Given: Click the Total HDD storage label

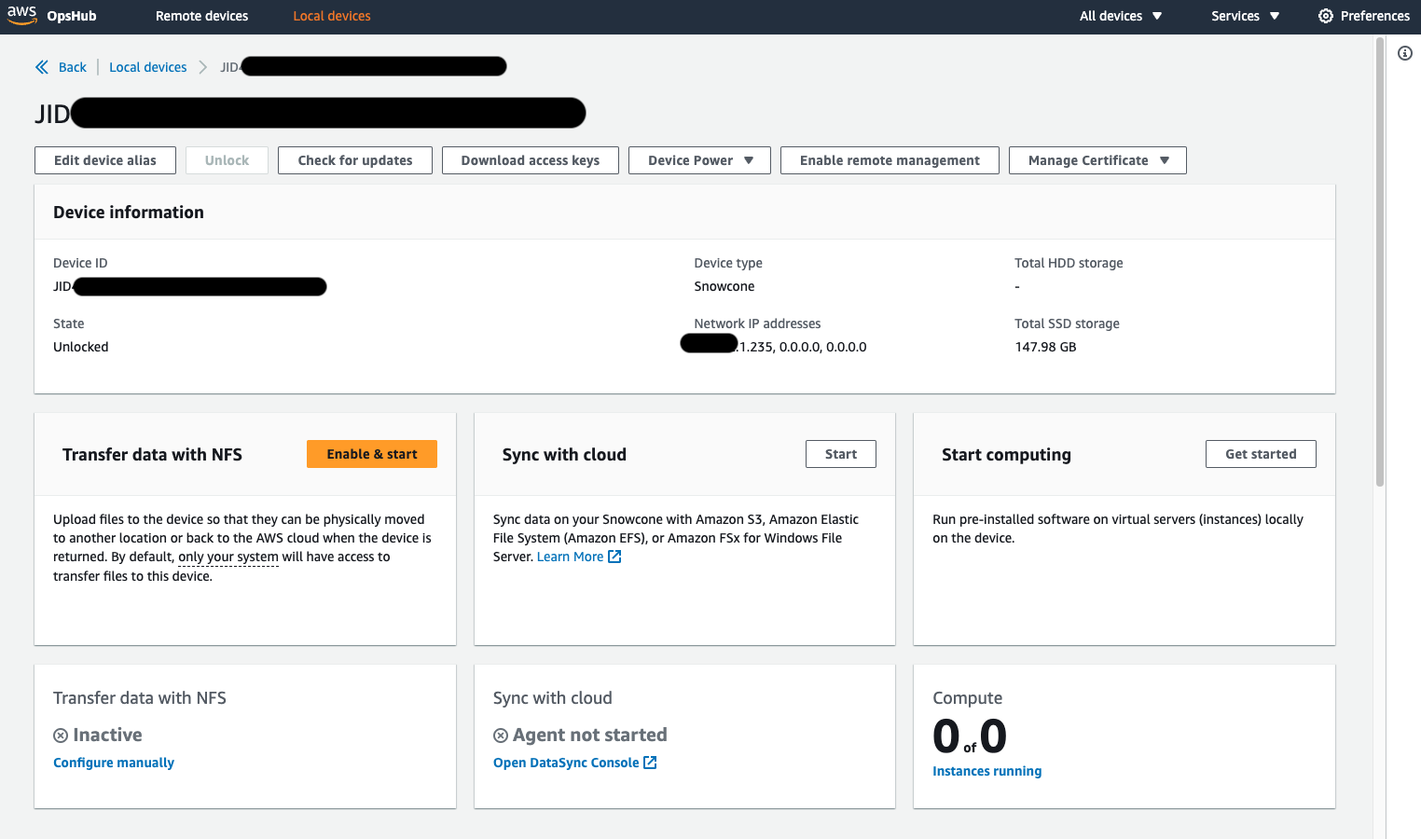Looking at the screenshot, I should click(x=1069, y=263).
